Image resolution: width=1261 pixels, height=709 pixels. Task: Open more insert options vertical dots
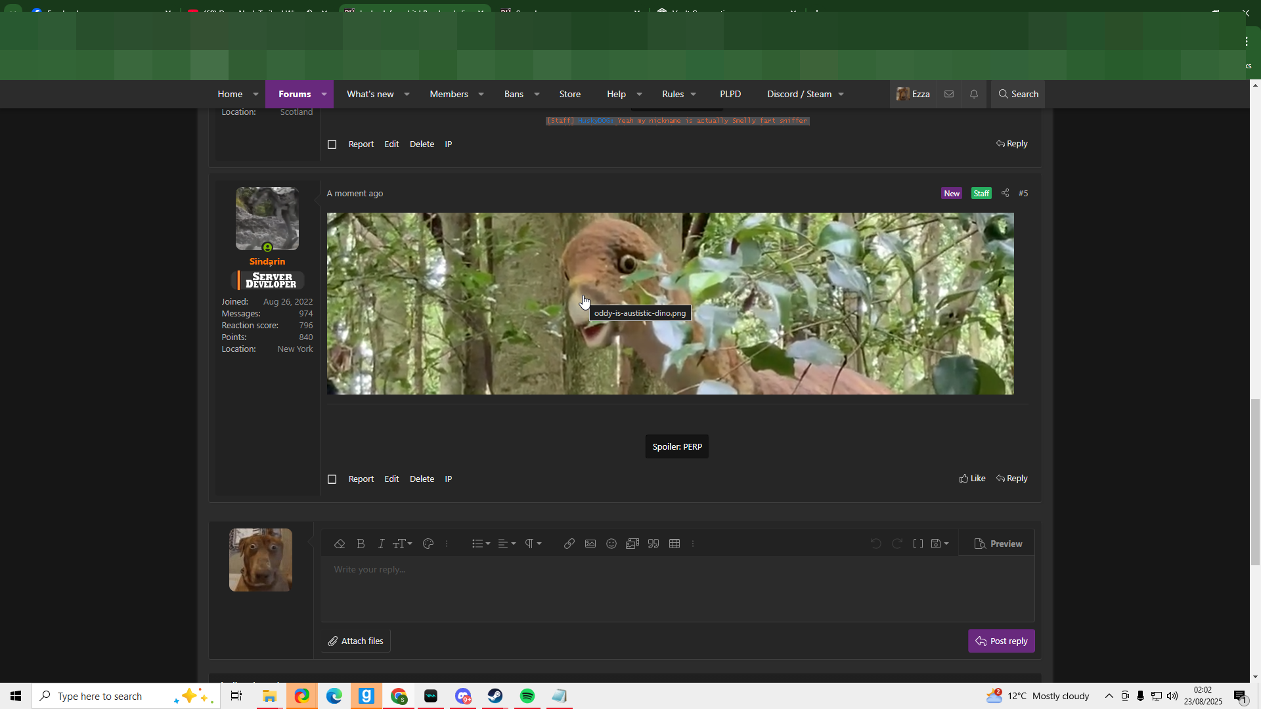click(x=693, y=544)
